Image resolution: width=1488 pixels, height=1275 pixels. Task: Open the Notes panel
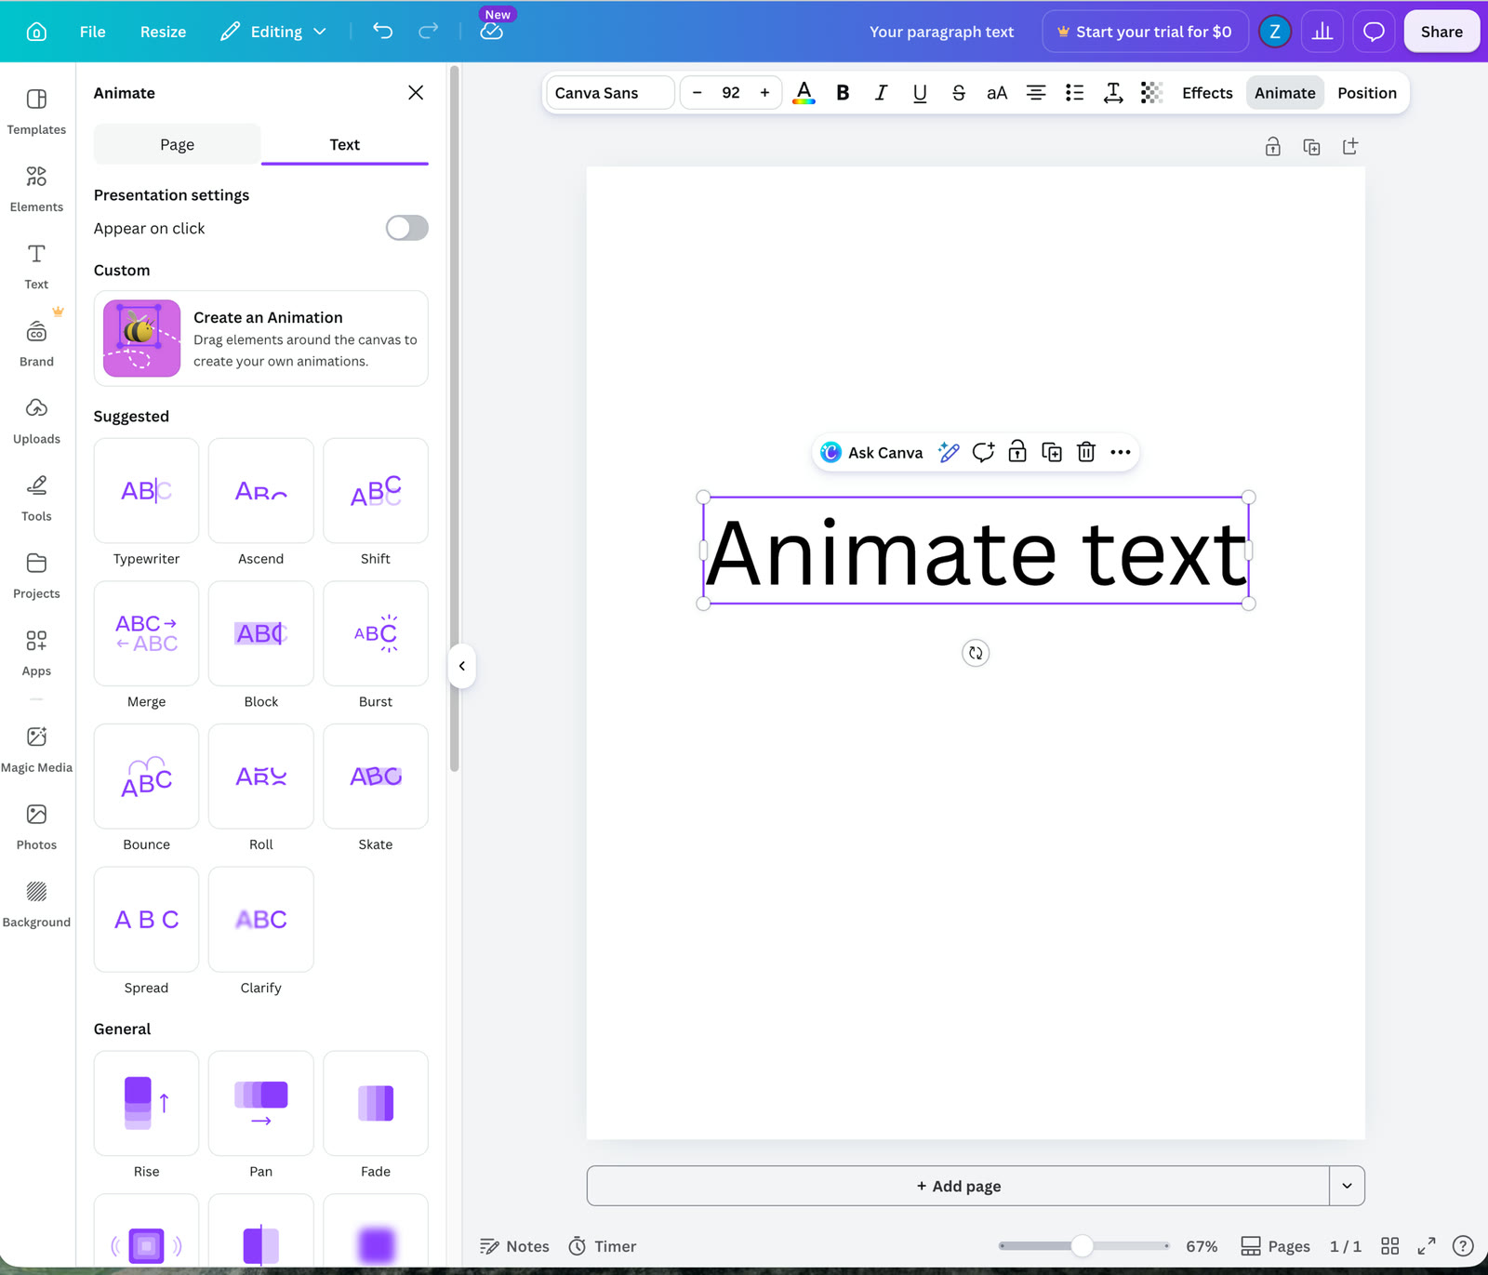[514, 1246]
